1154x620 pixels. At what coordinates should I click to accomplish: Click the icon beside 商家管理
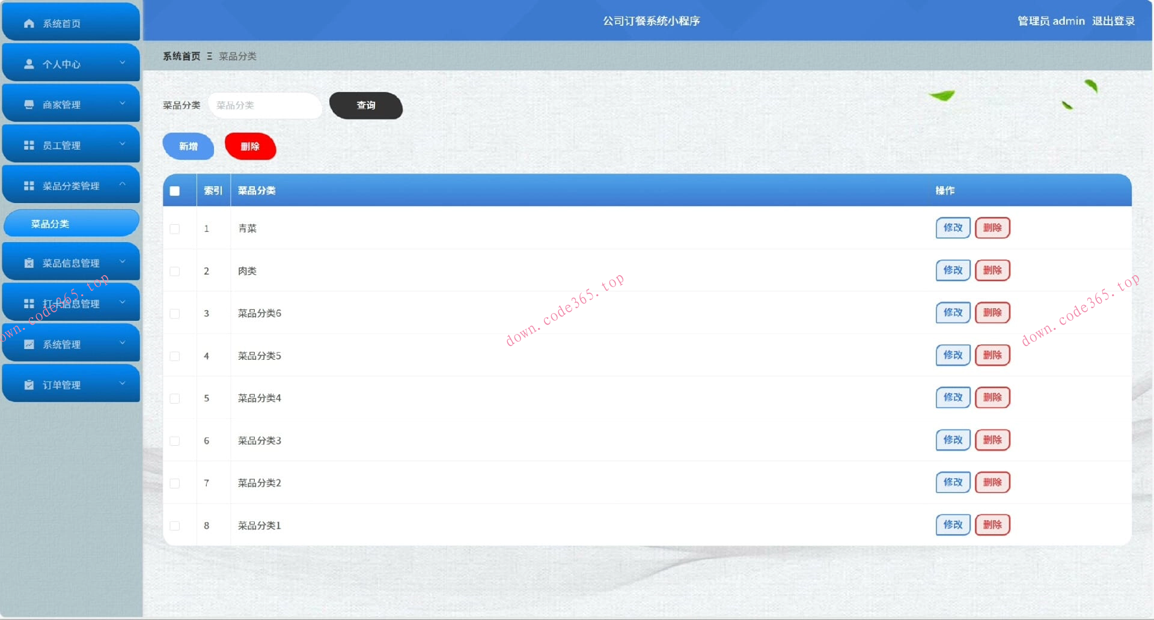(29, 105)
